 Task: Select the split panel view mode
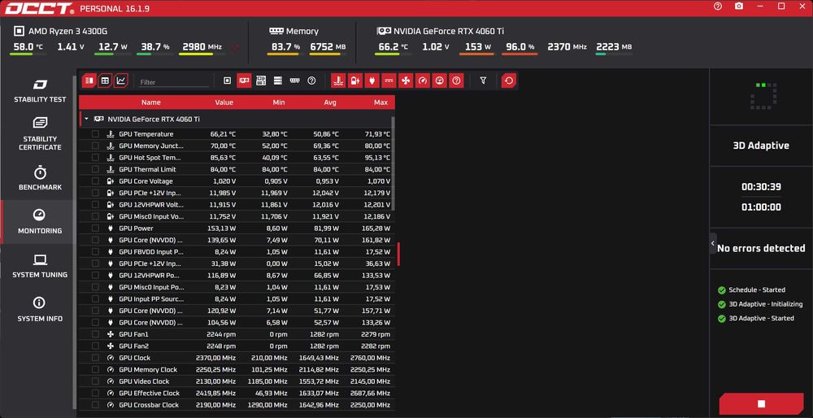point(89,81)
